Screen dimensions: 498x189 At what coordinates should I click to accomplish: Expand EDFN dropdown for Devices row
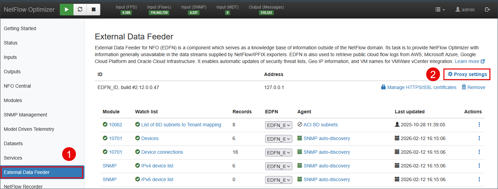click(279, 139)
